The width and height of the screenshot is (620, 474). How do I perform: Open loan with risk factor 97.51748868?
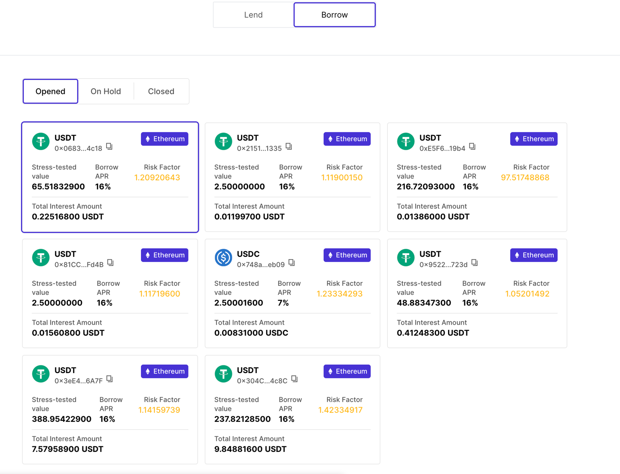tap(477, 190)
